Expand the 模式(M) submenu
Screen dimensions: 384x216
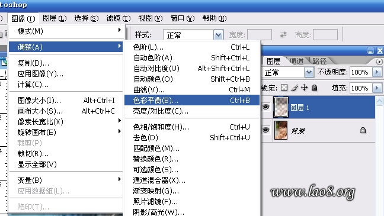coord(66,31)
